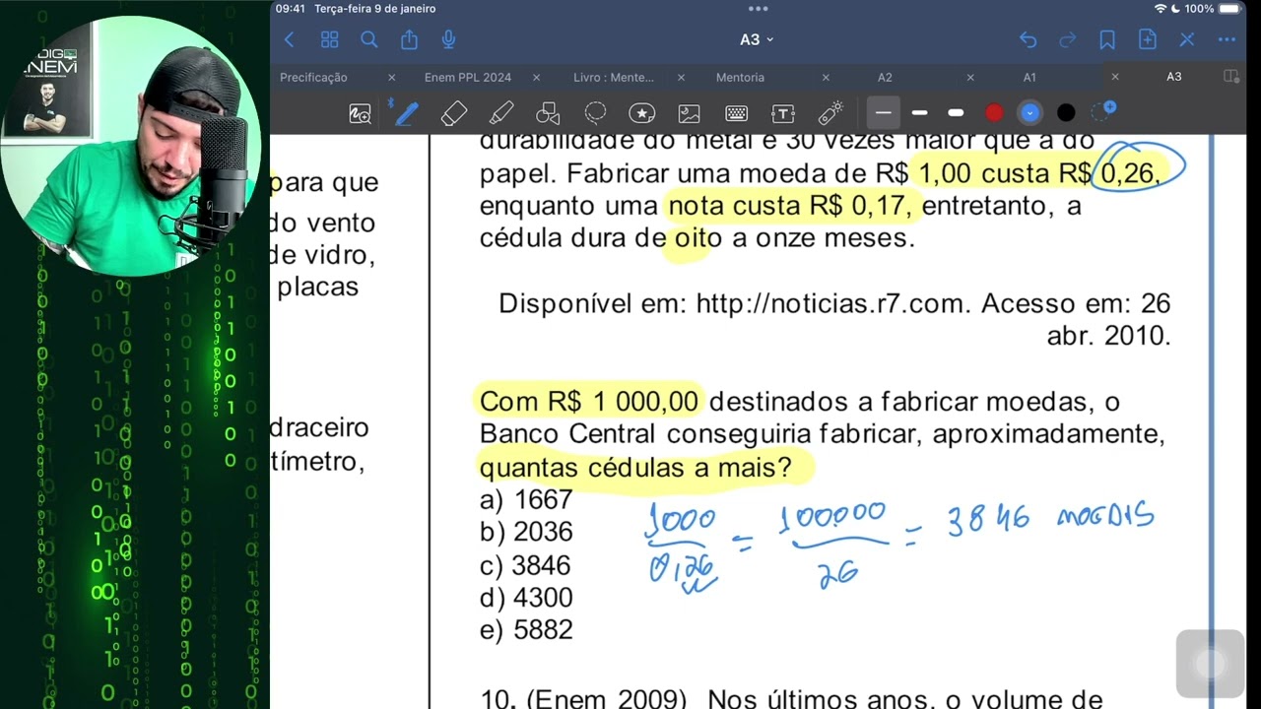Tap the share export icon
The width and height of the screenshot is (1261, 709).
point(409,39)
